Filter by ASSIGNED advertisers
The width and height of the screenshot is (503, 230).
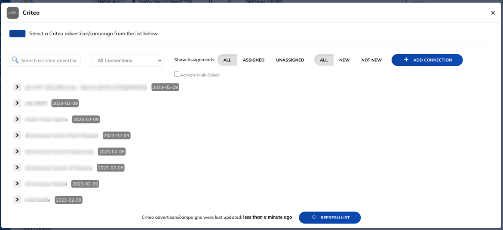coord(253,60)
